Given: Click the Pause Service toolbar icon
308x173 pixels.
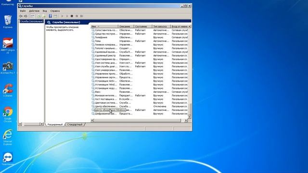Looking at the screenshot, I should point(77,16).
